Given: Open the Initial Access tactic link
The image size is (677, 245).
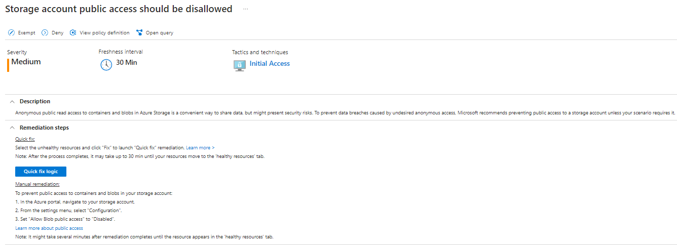Looking at the screenshot, I should point(270,64).
